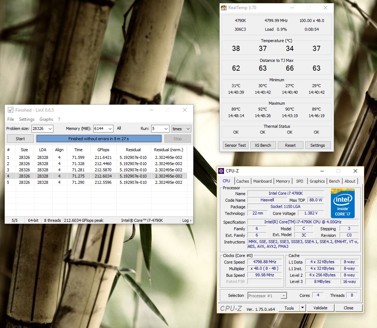Select result row 1 with 211.6421 GFlops
Screen dimensions: 377x328
[x=96, y=157]
